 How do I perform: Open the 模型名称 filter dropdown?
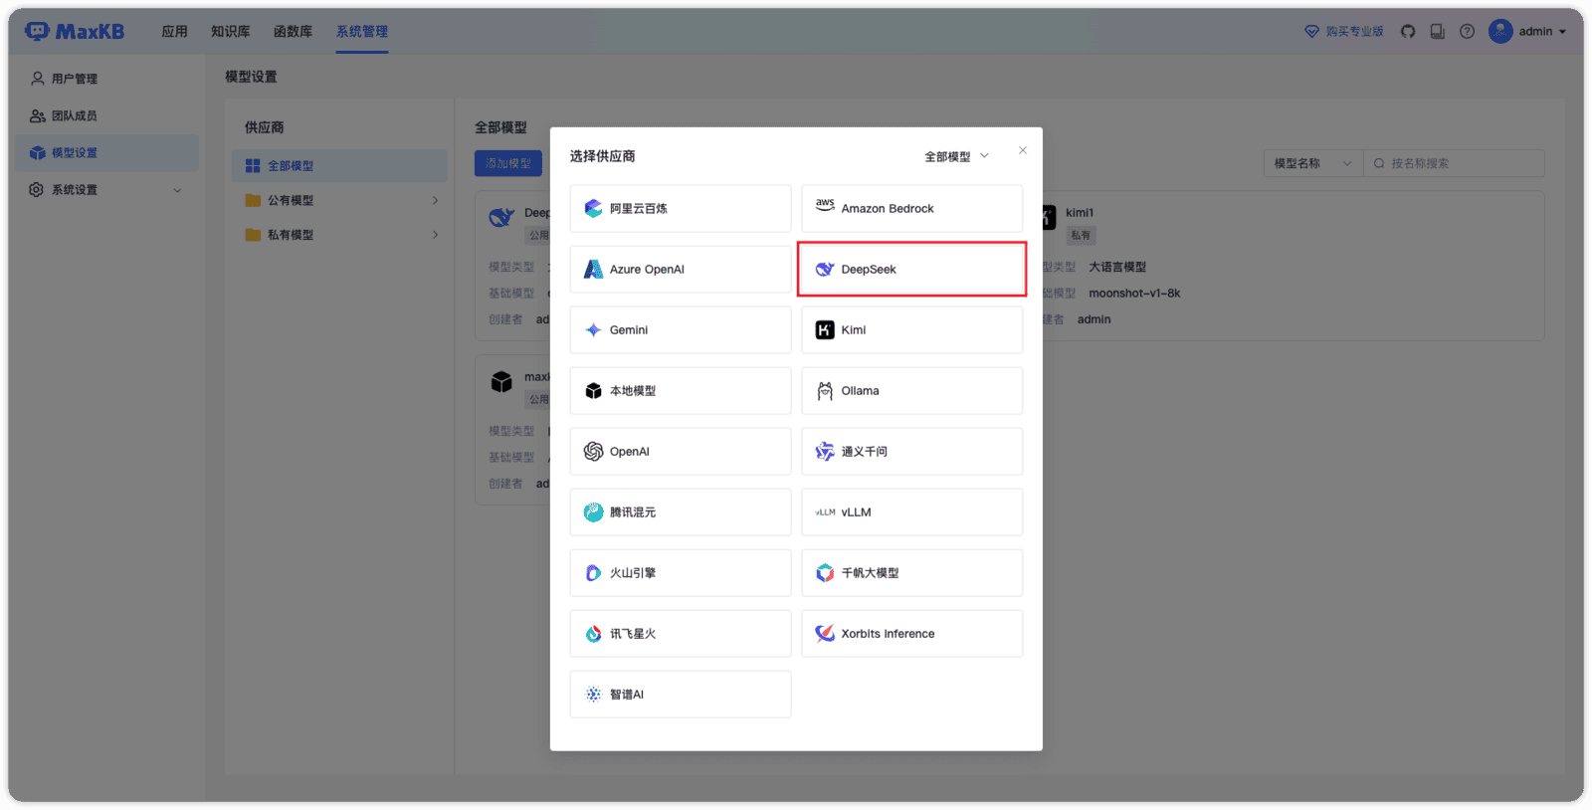1313,163
